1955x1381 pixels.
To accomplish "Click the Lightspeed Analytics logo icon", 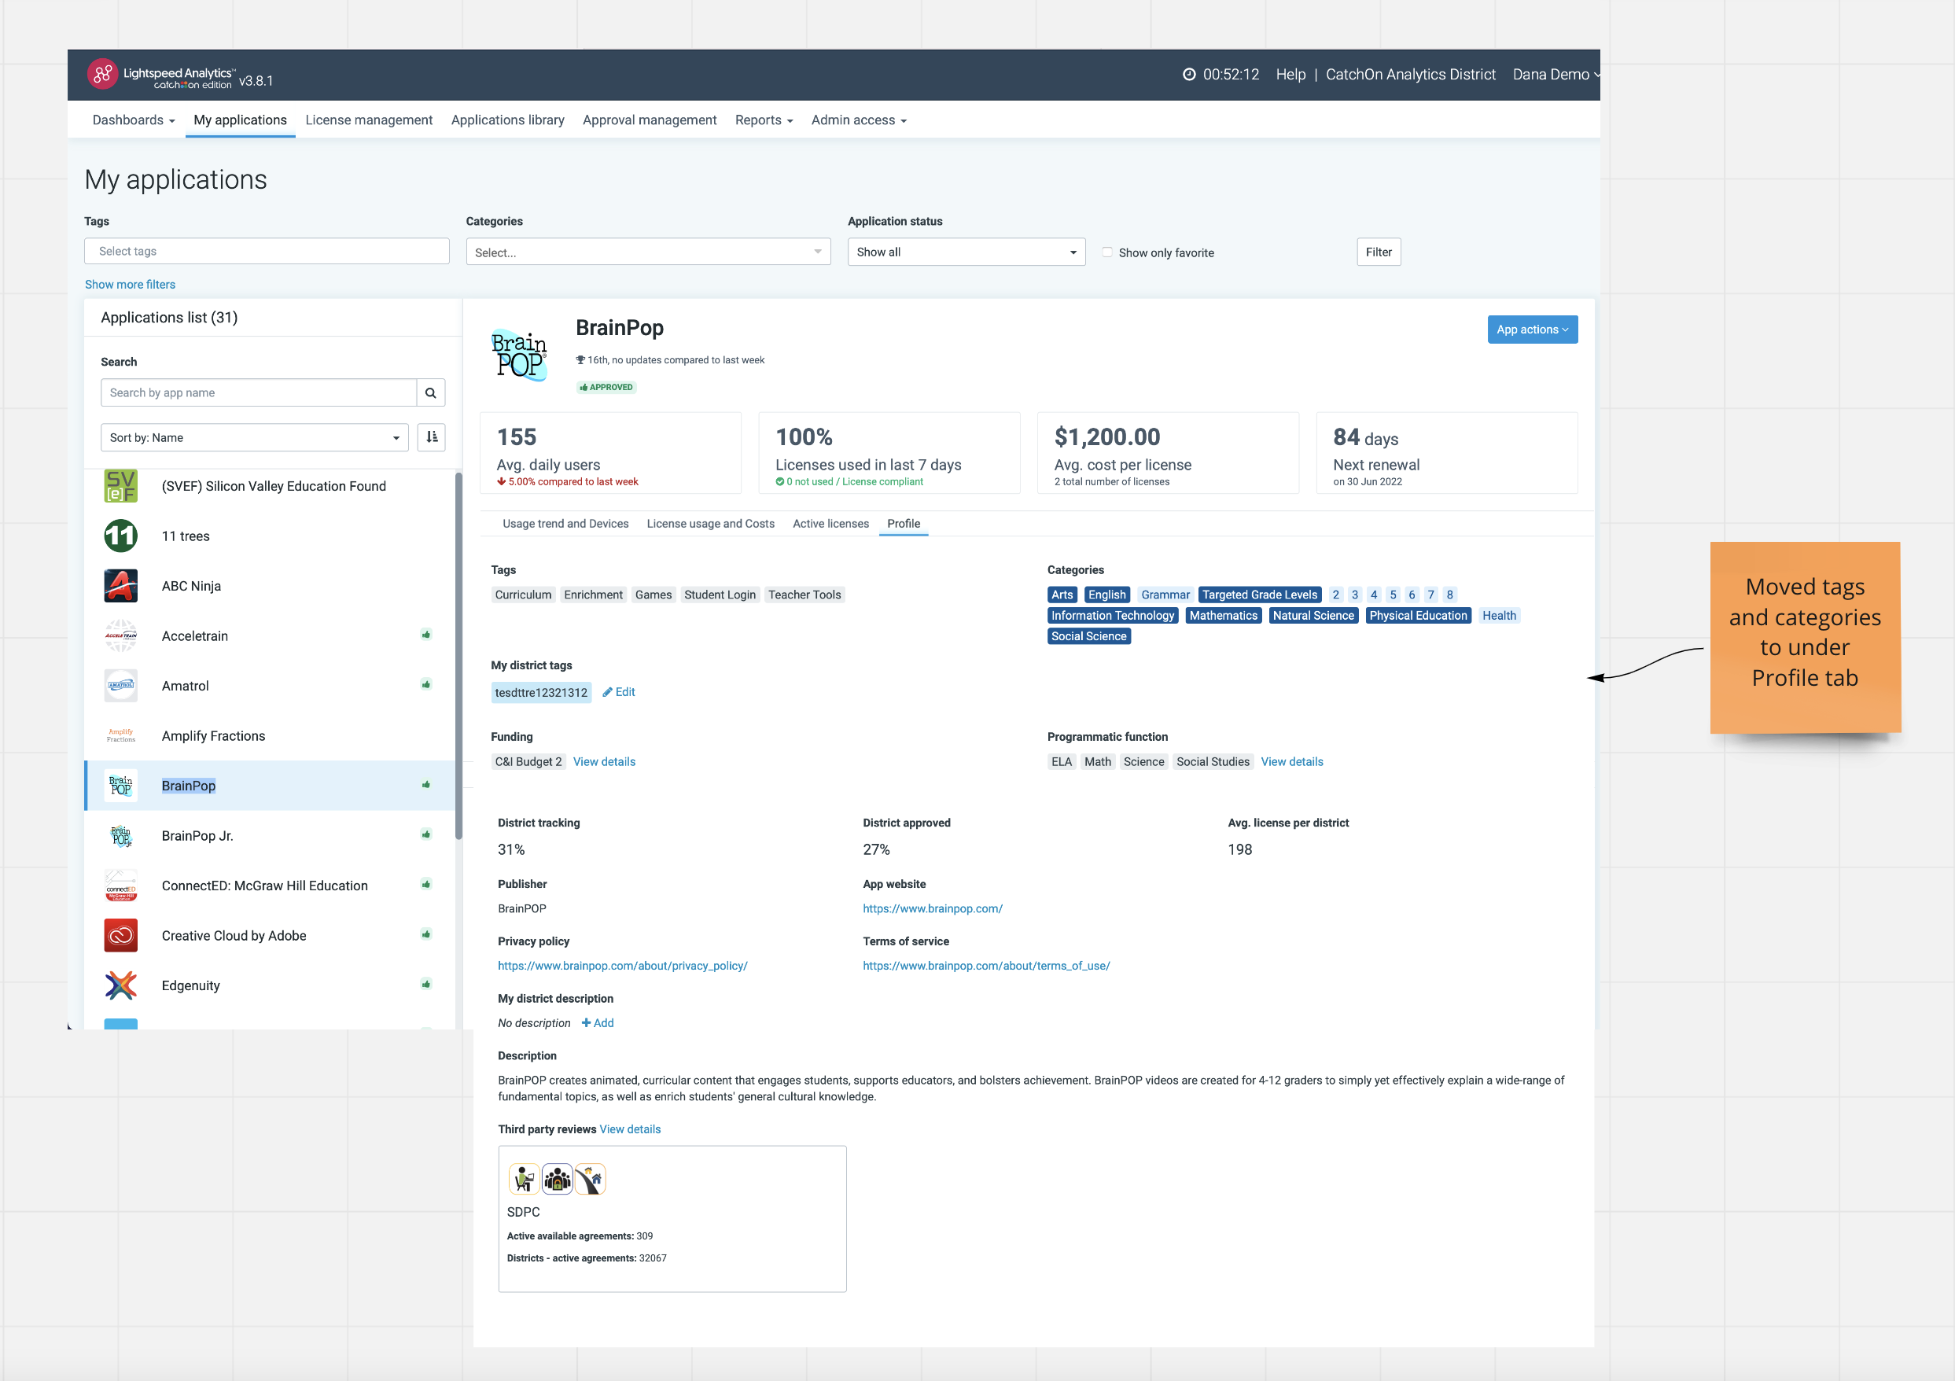I will 102,74.
